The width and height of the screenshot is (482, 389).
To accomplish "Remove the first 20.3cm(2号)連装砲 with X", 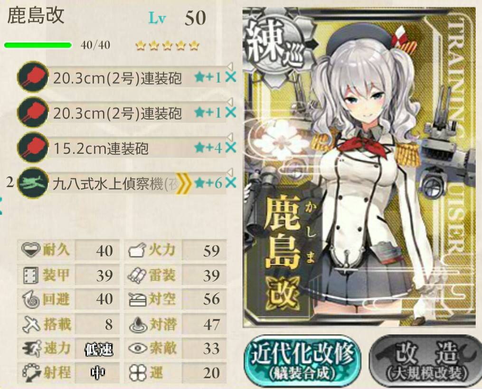I will (230, 77).
